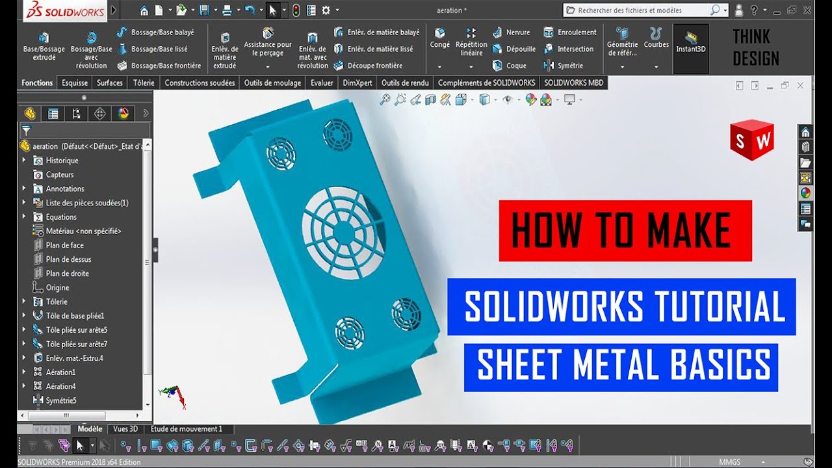Open the Étude de mouvement 1 tab

[x=187, y=429]
